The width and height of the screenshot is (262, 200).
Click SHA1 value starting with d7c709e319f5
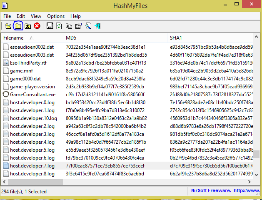pyautogui.click(x=211, y=166)
